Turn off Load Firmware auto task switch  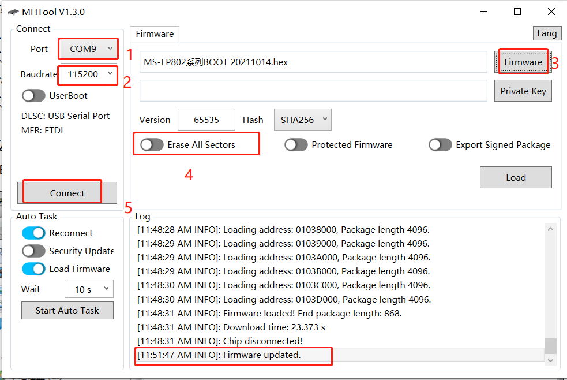[x=33, y=269]
